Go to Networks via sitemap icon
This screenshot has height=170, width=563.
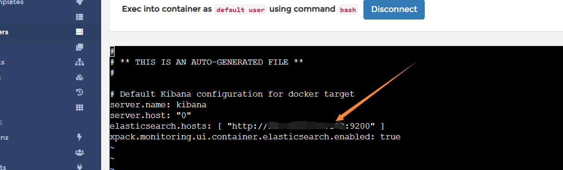(x=79, y=62)
